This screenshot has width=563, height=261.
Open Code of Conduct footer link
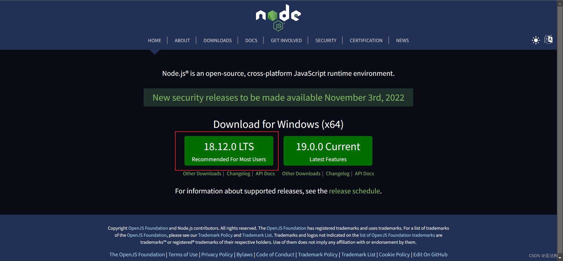275,255
